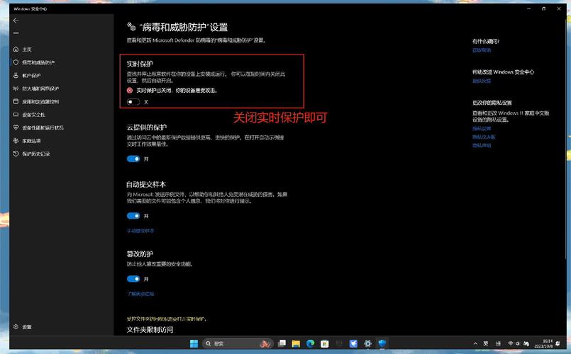Turn off the 篡改防护 toggle

(133, 279)
